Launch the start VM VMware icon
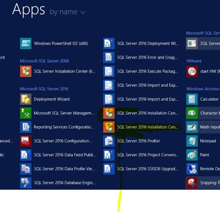This screenshot has height=212, width=220. tap(192, 71)
